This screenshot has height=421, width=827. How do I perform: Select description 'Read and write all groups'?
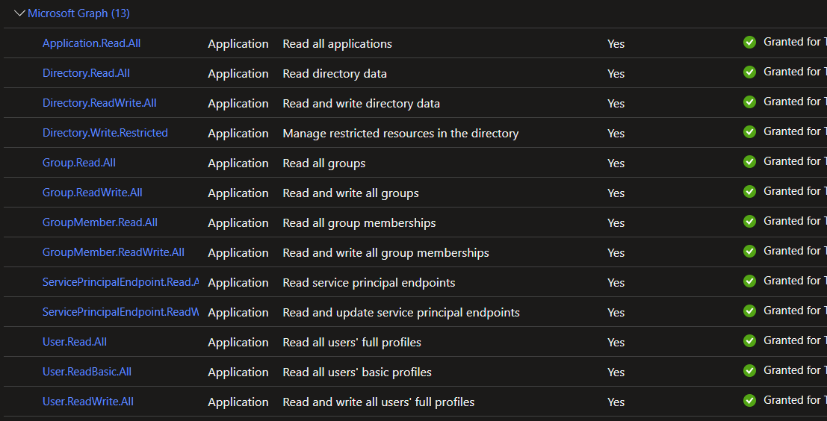pyautogui.click(x=350, y=193)
